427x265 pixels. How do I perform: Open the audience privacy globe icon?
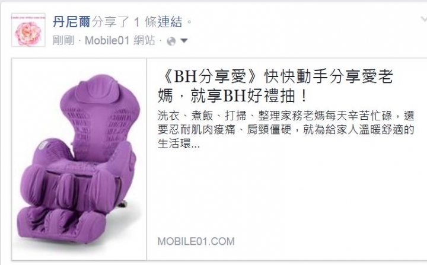click(x=171, y=41)
